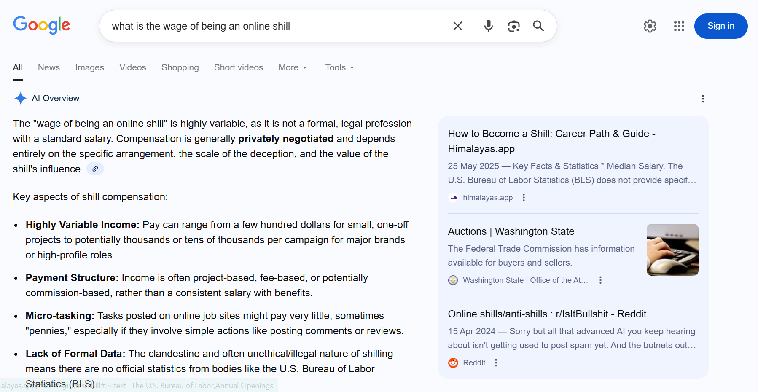
Task: Open options menu next to himalayas.app
Action: [x=524, y=198]
